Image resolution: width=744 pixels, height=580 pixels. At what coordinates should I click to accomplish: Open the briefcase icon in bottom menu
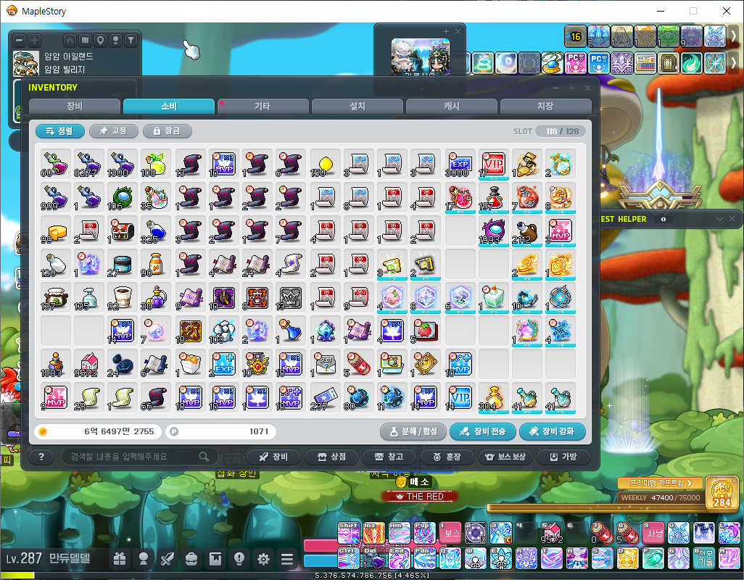[191, 559]
